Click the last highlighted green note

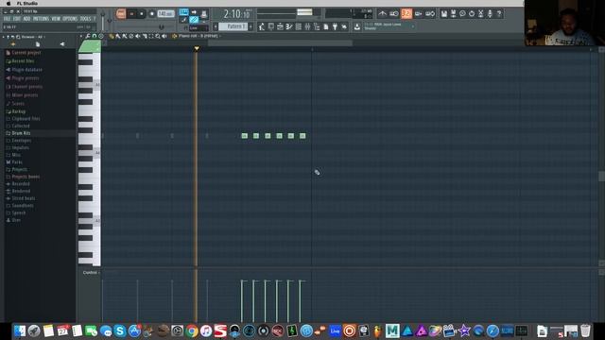tap(302, 136)
